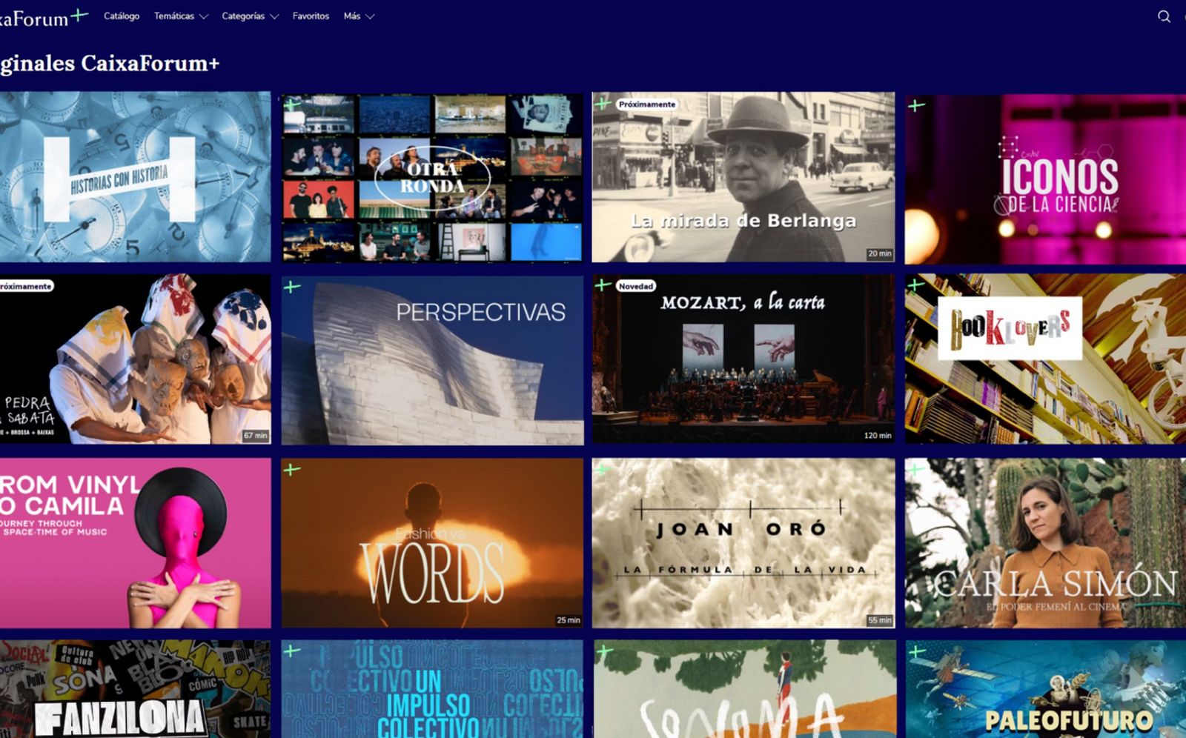The height and width of the screenshot is (738, 1186).
Task: Expand the Temáticas dropdown
Action: [x=181, y=16]
